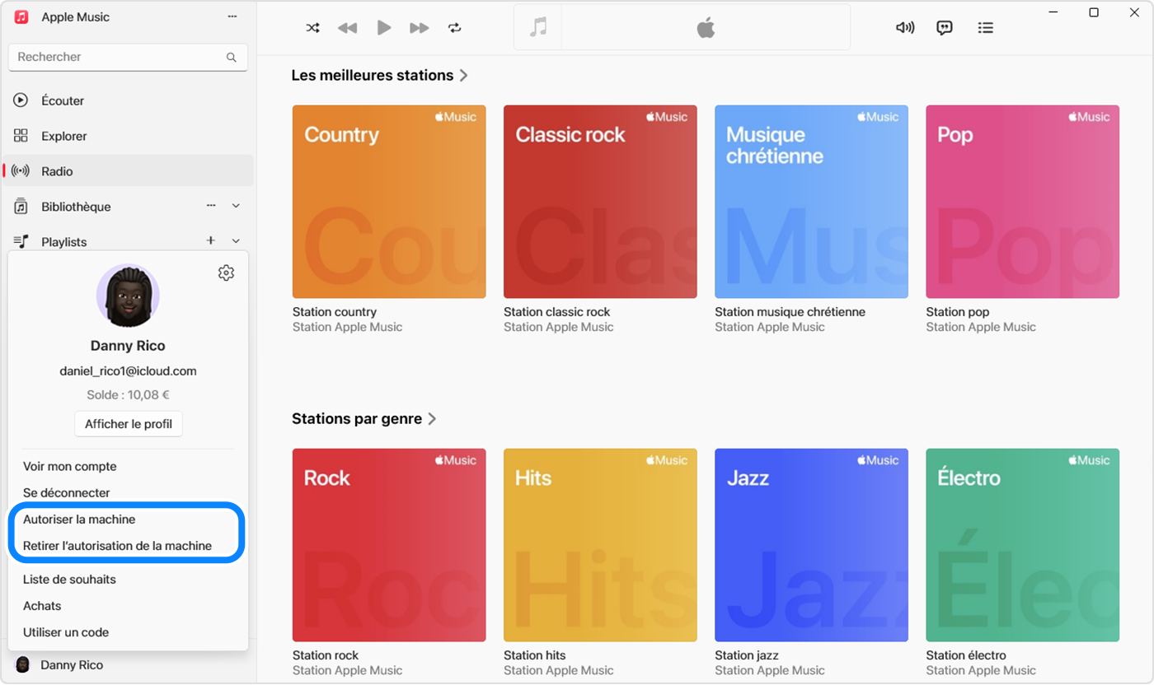Click the Station classic rock title text
The width and height of the screenshot is (1154, 685).
[557, 312]
